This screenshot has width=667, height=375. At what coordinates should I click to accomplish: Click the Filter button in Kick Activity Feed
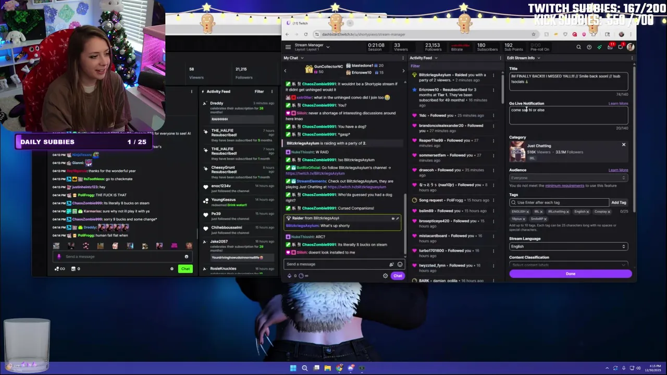(x=259, y=92)
